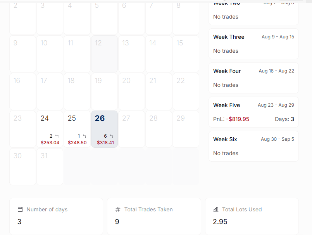
Task: Open the Week Five summary card
Action: point(253,112)
